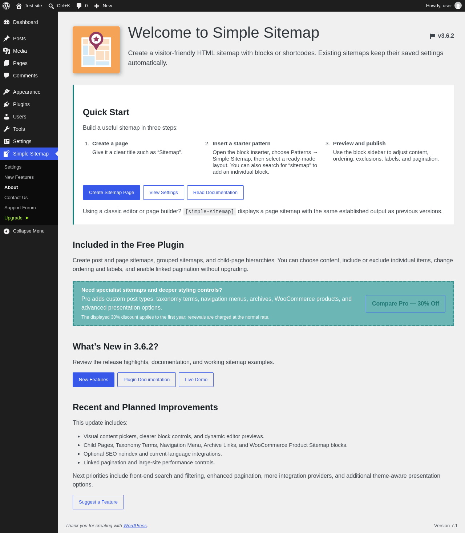
Task: Follow the WordPress footer link
Action: 135,526
